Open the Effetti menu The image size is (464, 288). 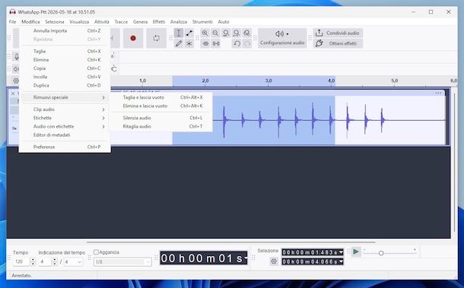coord(159,22)
